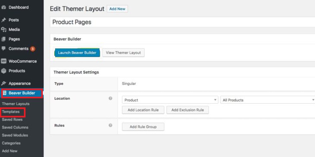Open the All Products dropdown

click(267, 100)
